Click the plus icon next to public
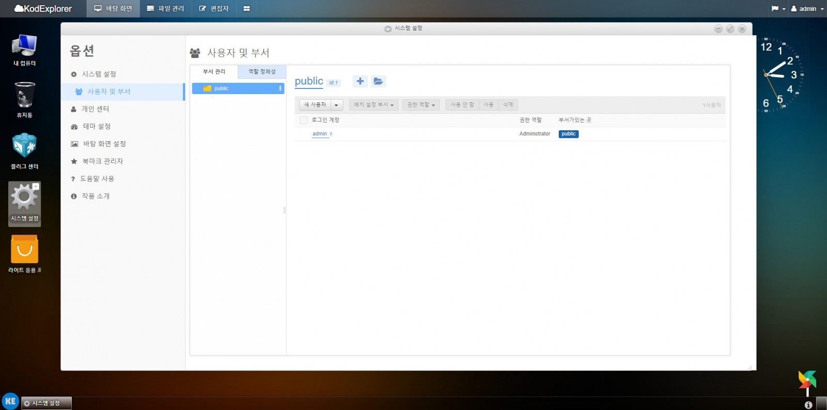827x410 pixels. (x=360, y=81)
